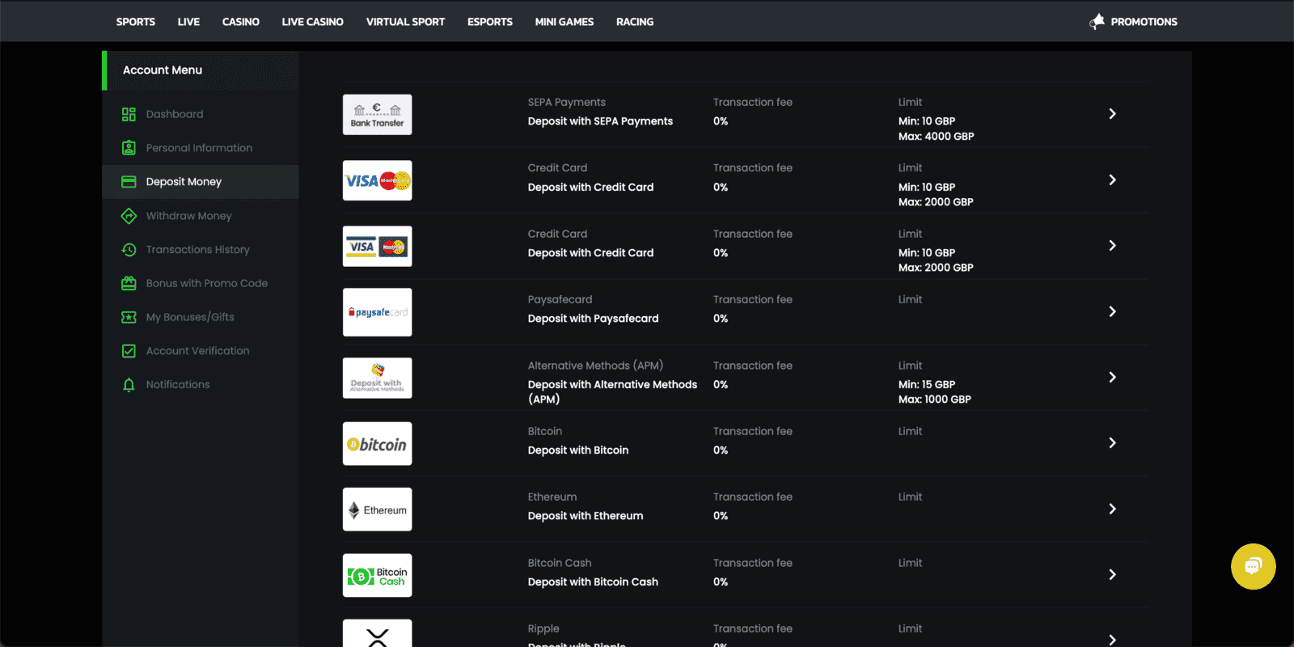Viewport: 1294px width, 647px height.
Task: Click the Bonus with Promo Code gift icon
Action: 129,283
